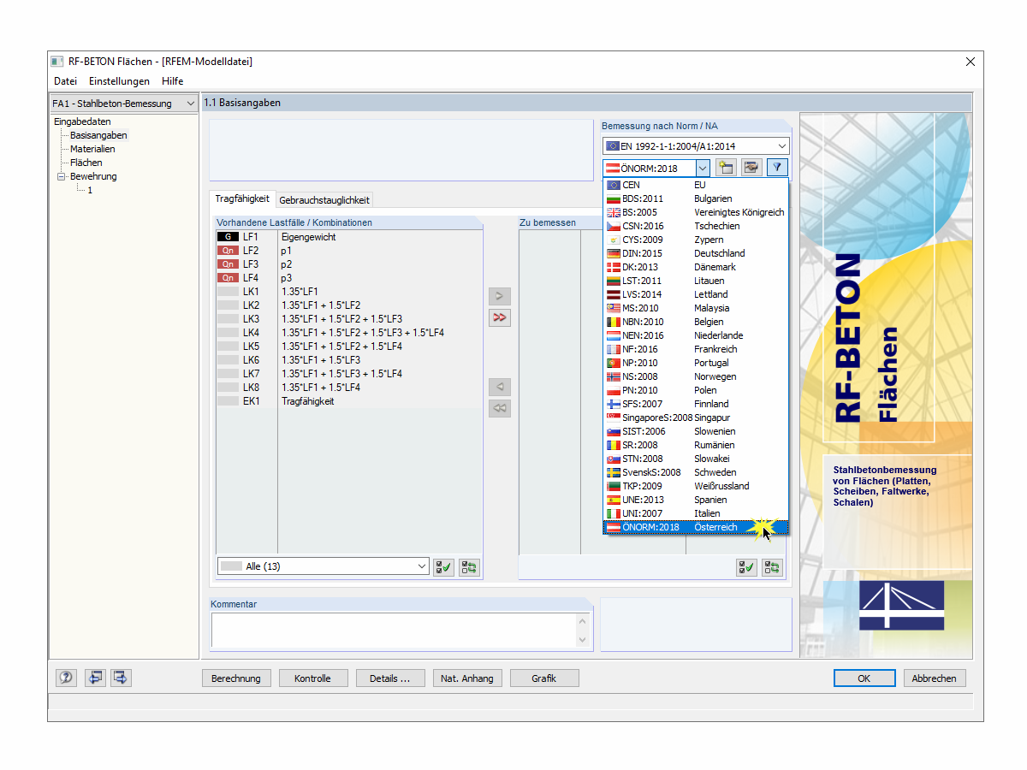Click the filter standards funnel icon

coord(777,168)
